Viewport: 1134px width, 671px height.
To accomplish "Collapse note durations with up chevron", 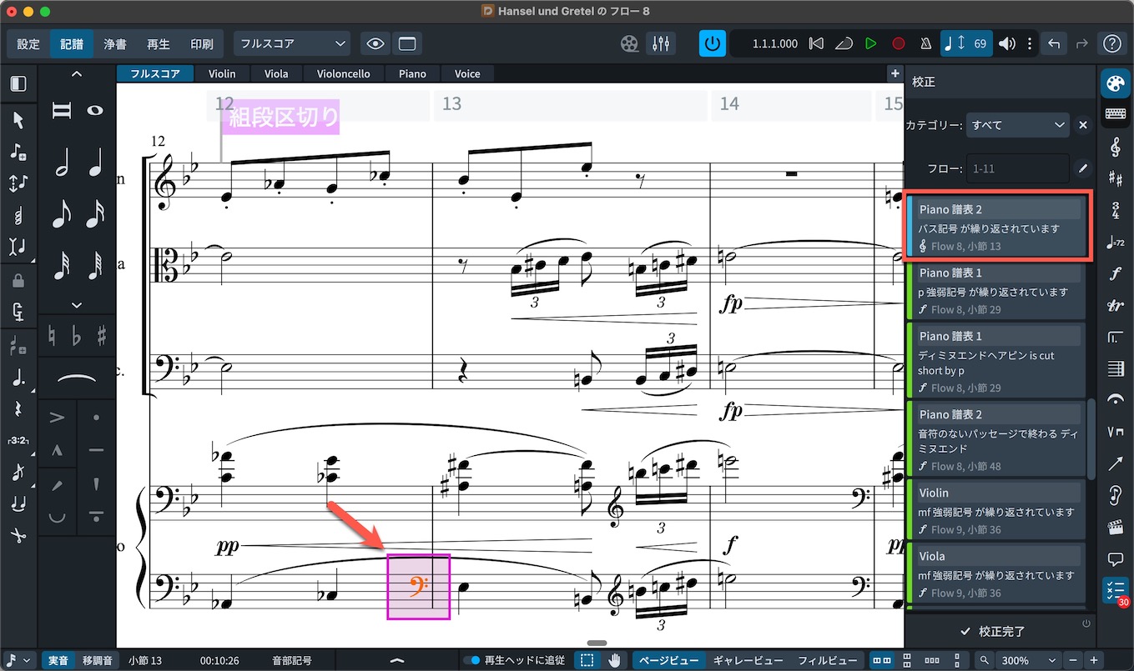I will pyautogui.click(x=77, y=74).
